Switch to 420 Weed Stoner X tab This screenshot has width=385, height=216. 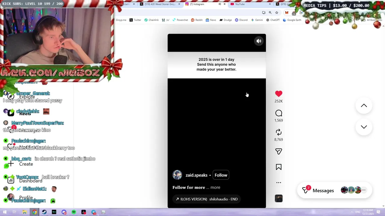(x=159, y=4)
